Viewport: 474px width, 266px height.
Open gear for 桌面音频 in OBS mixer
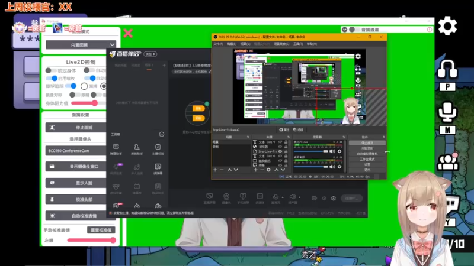pyautogui.click(x=340, y=167)
